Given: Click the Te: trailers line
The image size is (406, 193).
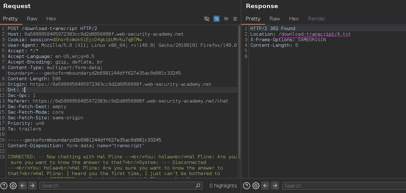Looking at the screenshot, I should (x=25, y=129).
